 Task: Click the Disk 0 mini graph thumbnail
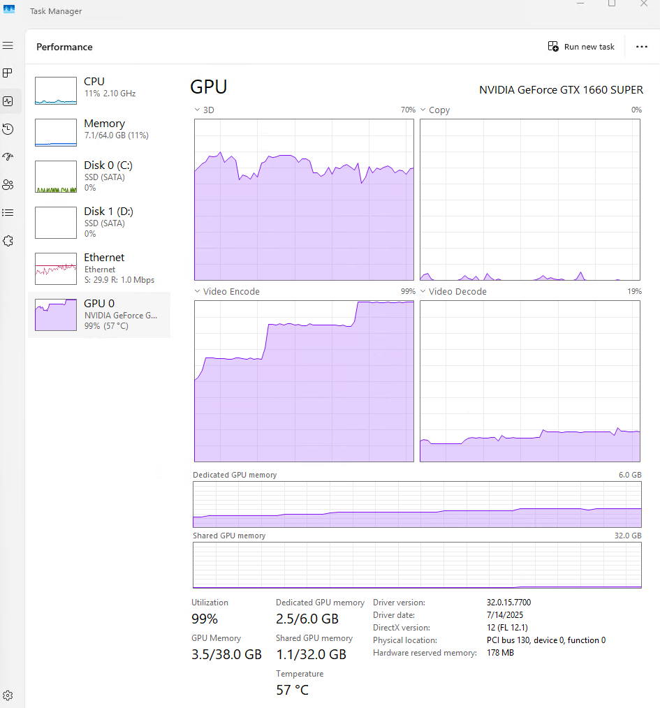pyautogui.click(x=56, y=177)
